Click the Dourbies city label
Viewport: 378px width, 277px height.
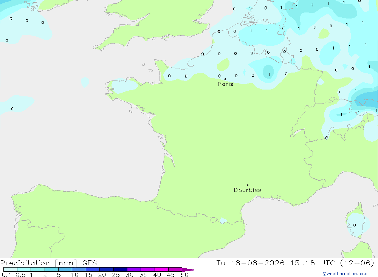(248, 190)
